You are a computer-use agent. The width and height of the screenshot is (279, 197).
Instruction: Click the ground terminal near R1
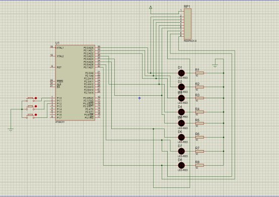point(215,66)
